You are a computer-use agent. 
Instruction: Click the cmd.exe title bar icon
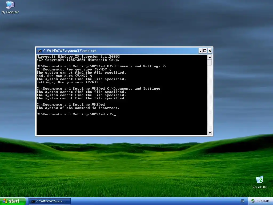[39, 51]
